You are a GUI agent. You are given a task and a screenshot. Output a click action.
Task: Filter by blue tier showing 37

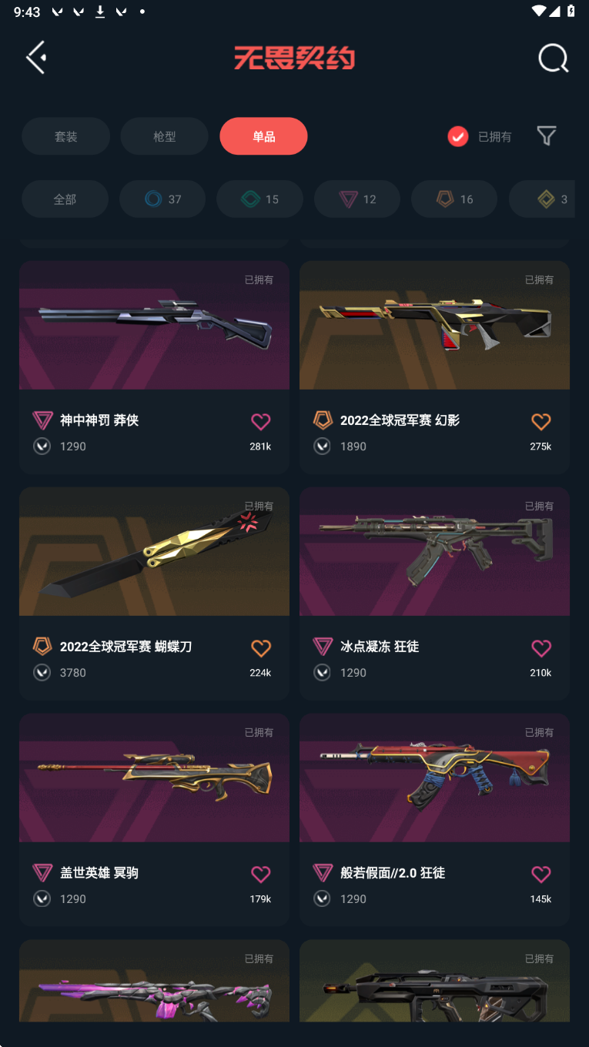[x=162, y=199]
